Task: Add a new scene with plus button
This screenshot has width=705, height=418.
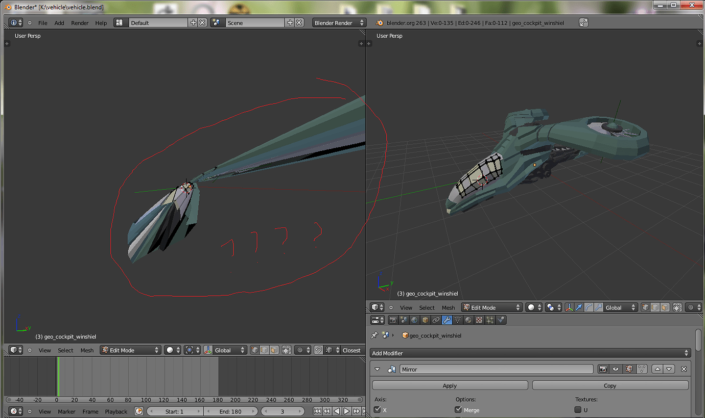Action: point(290,22)
